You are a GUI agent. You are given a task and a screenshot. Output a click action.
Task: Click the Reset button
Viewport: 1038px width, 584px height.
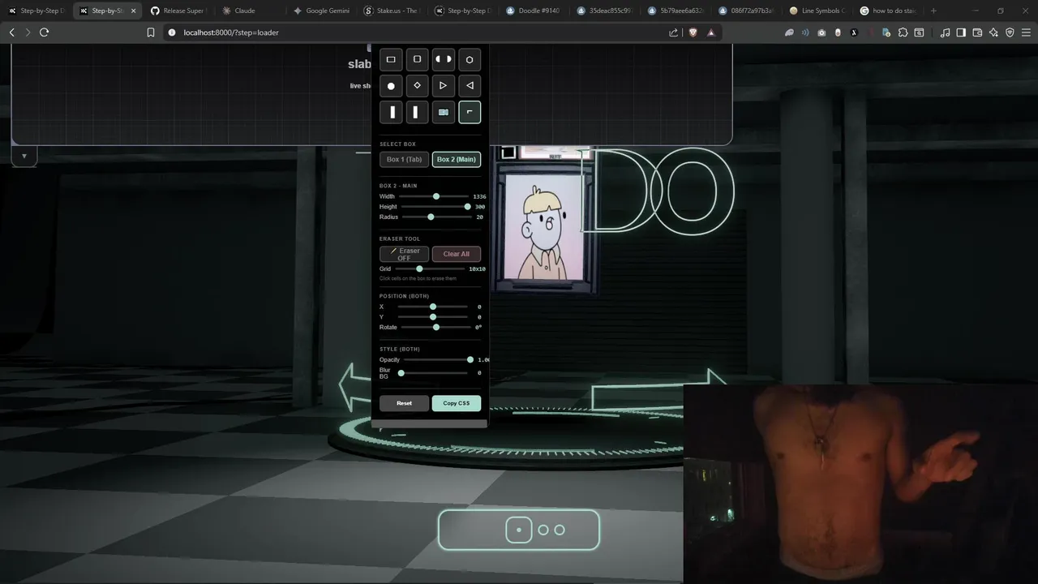point(404,403)
